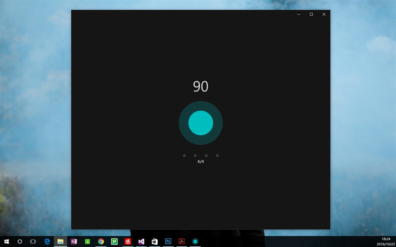Open the Windows Start menu
Image resolution: width=396 pixels, height=247 pixels.
click(6, 241)
